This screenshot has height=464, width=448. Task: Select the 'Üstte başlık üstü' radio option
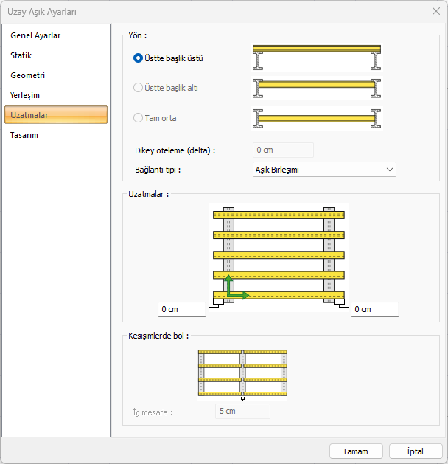[139, 58]
